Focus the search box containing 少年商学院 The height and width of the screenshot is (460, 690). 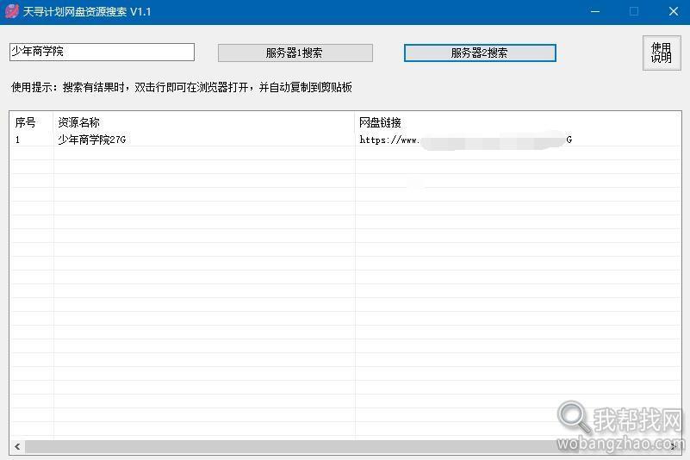pos(102,52)
